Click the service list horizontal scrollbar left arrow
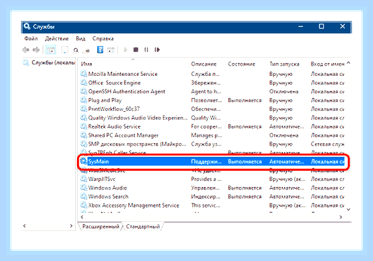The height and width of the screenshot is (261, 373). coord(82,216)
